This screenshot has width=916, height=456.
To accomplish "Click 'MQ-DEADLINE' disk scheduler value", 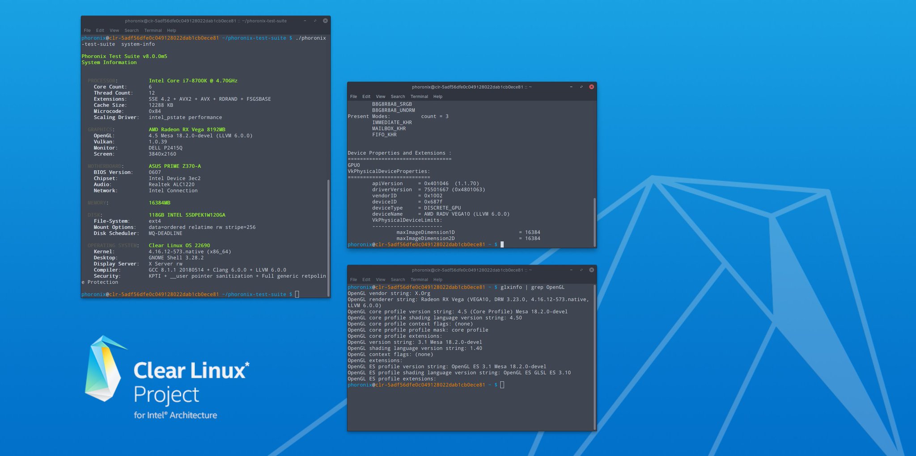I will (x=165, y=233).
